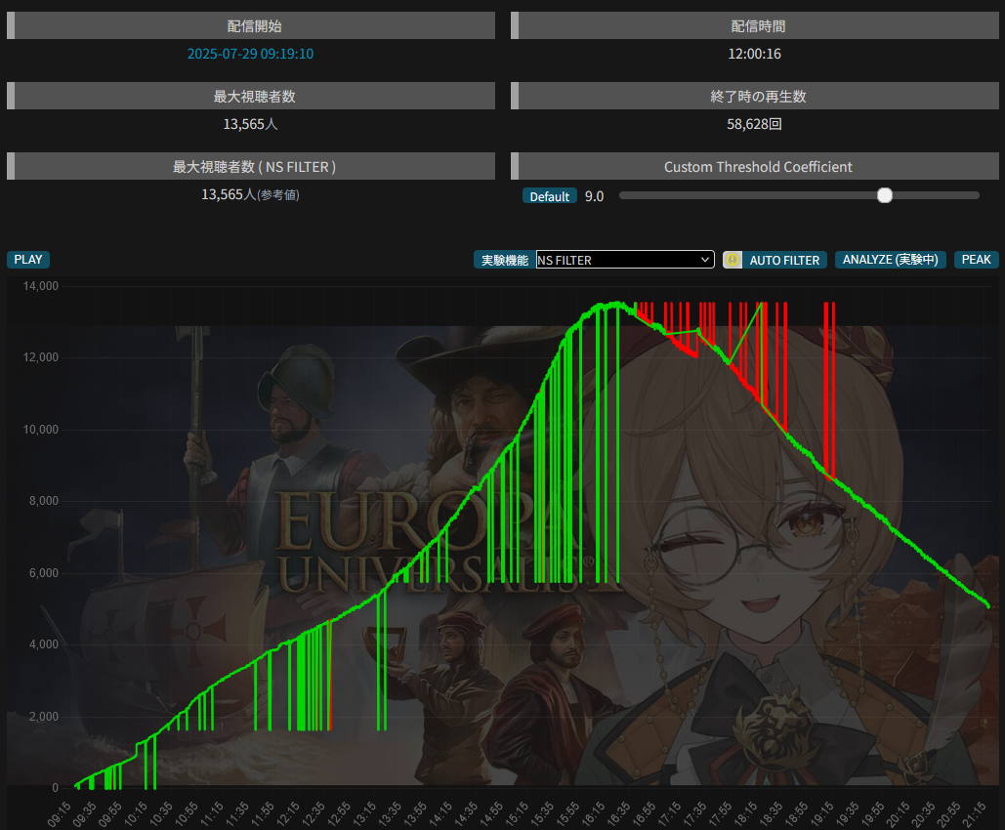
Task: Click the 9.0 coefficient value
Action: click(594, 196)
